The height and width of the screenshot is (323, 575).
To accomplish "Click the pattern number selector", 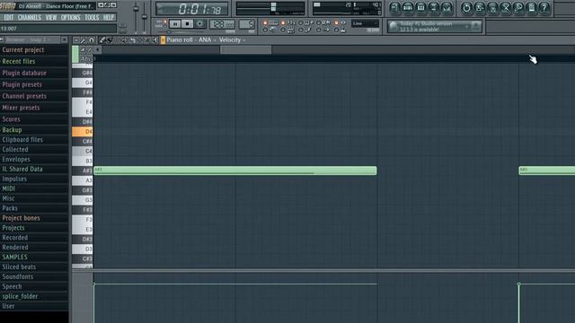I will point(247,24).
